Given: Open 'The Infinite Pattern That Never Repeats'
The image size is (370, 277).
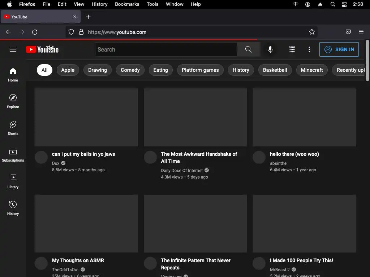Looking at the screenshot, I should pyautogui.click(x=195, y=264).
